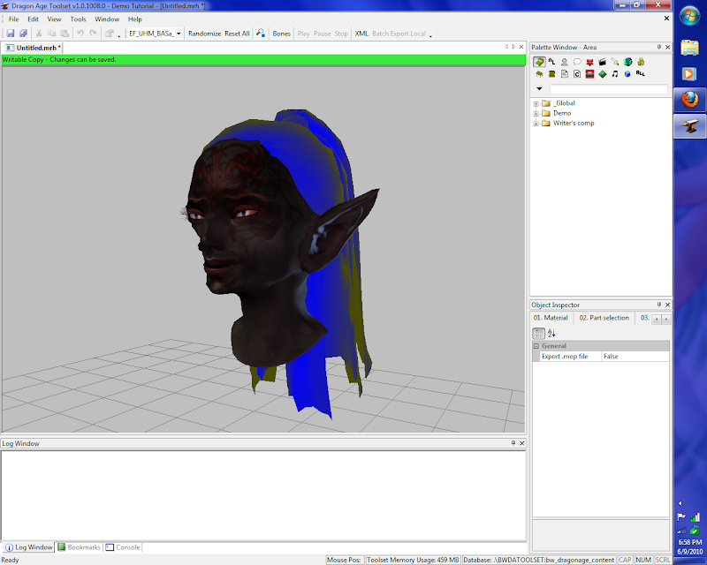Image resolution: width=707 pixels, height=565 pixels.
Task: Open the EF_UHM_BASa dropdown
Action: (x=179, y=34)
